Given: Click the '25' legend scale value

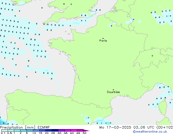Looking at the screenshot, I should pos(53,133).
